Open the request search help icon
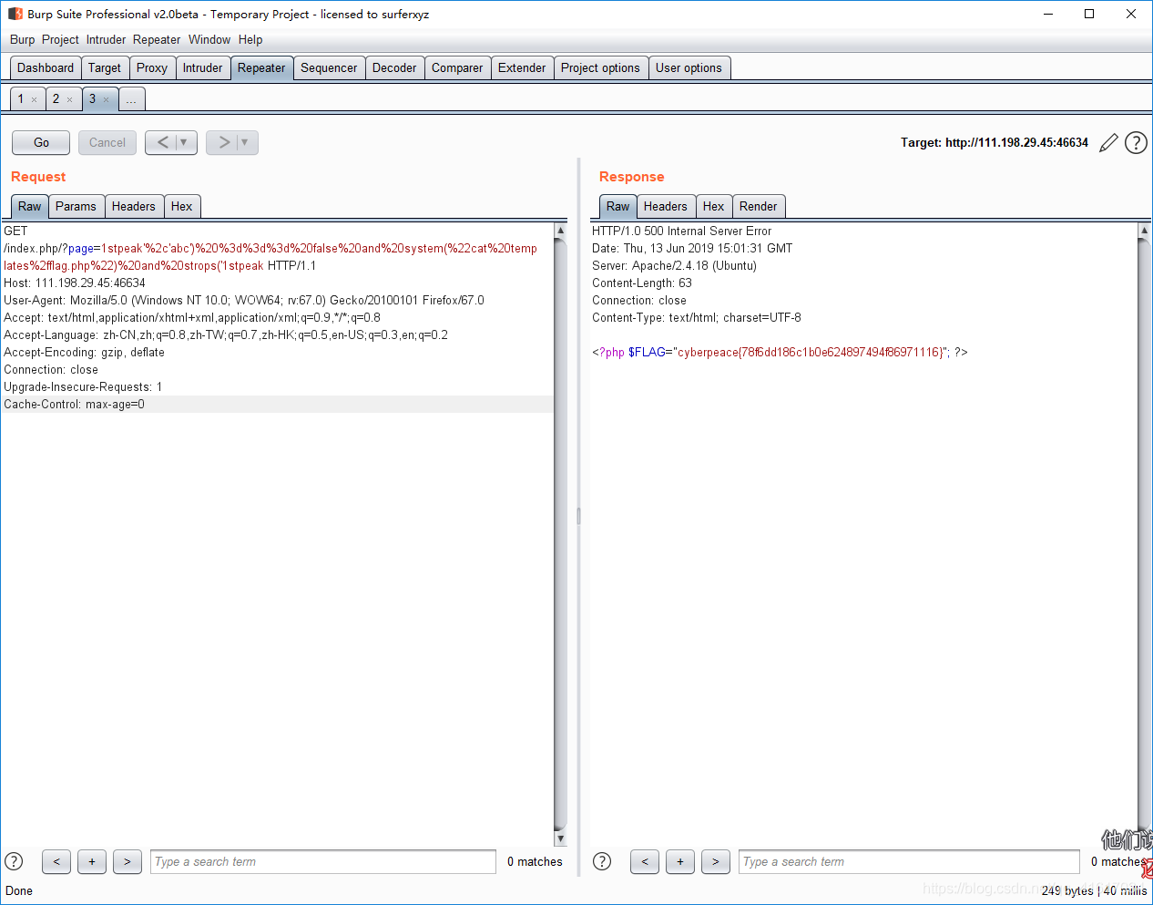Image resolution: width=1153 pixels, height=905 pixels. (14, 861)
